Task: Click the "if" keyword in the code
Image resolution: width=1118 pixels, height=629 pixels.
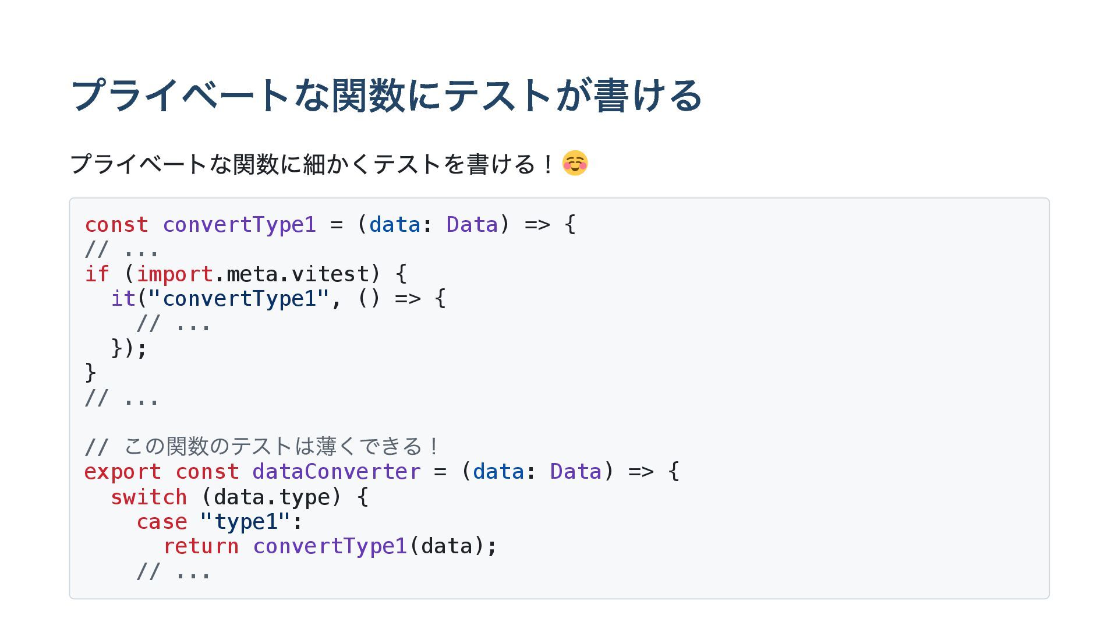Action: click(97, 274)
